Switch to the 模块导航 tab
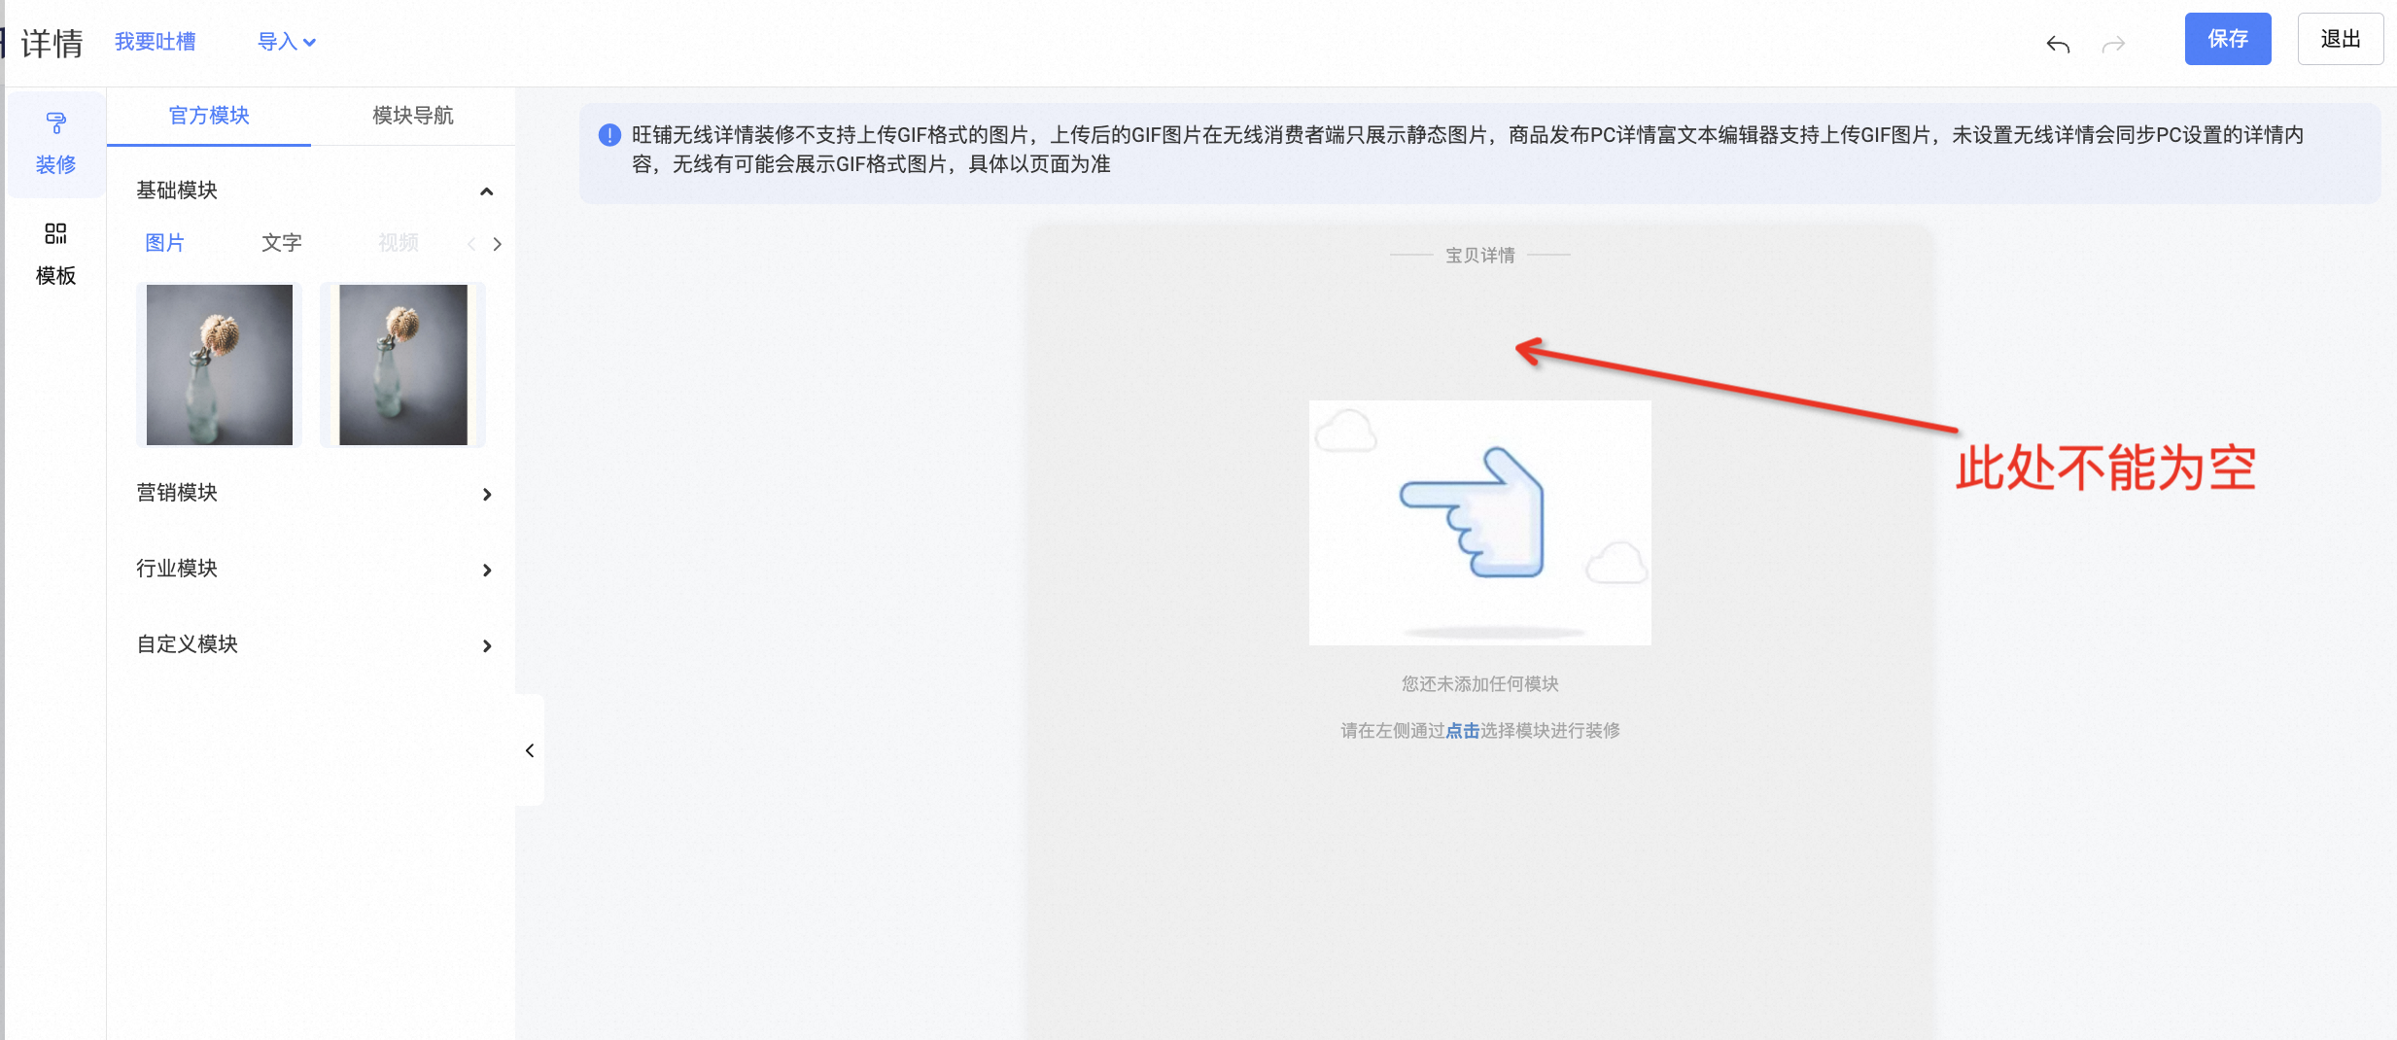This screenshot has width=2397, height=1040. tap(413, 116)
